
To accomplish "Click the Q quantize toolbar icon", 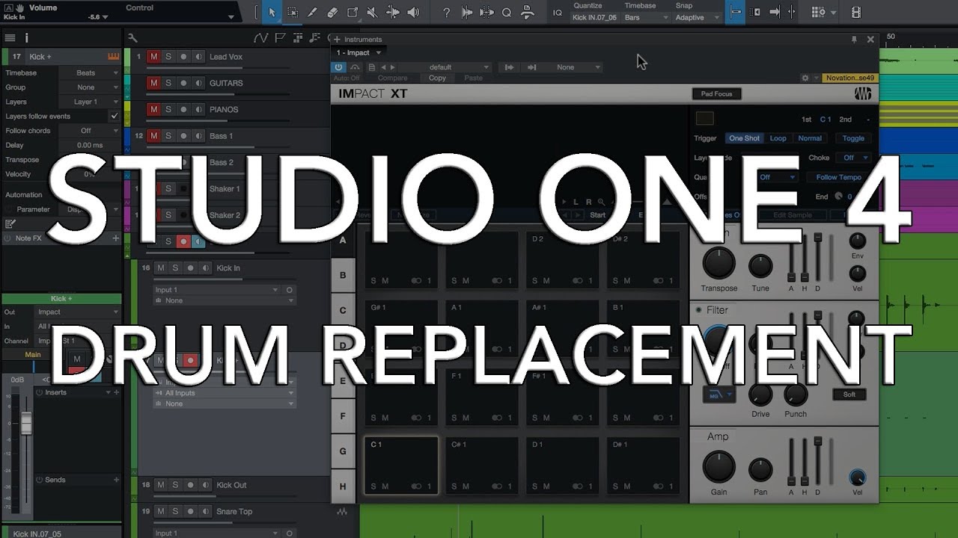I will click(507, 12).
